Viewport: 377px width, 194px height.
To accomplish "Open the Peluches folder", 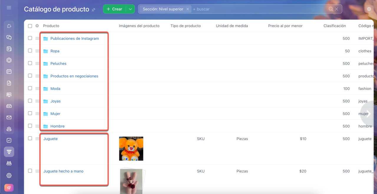I will (x=58, y=64).
